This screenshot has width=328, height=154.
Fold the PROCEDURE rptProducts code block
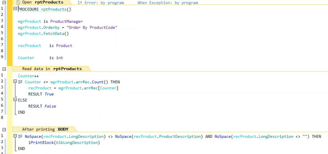coord(15,9)
